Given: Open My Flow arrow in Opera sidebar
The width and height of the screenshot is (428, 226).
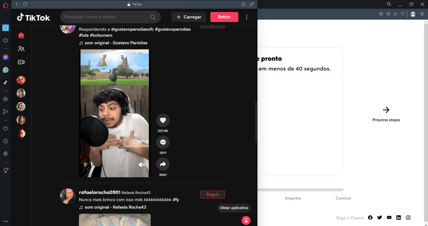Looking at the screenshot, I should tap(5, 112).
